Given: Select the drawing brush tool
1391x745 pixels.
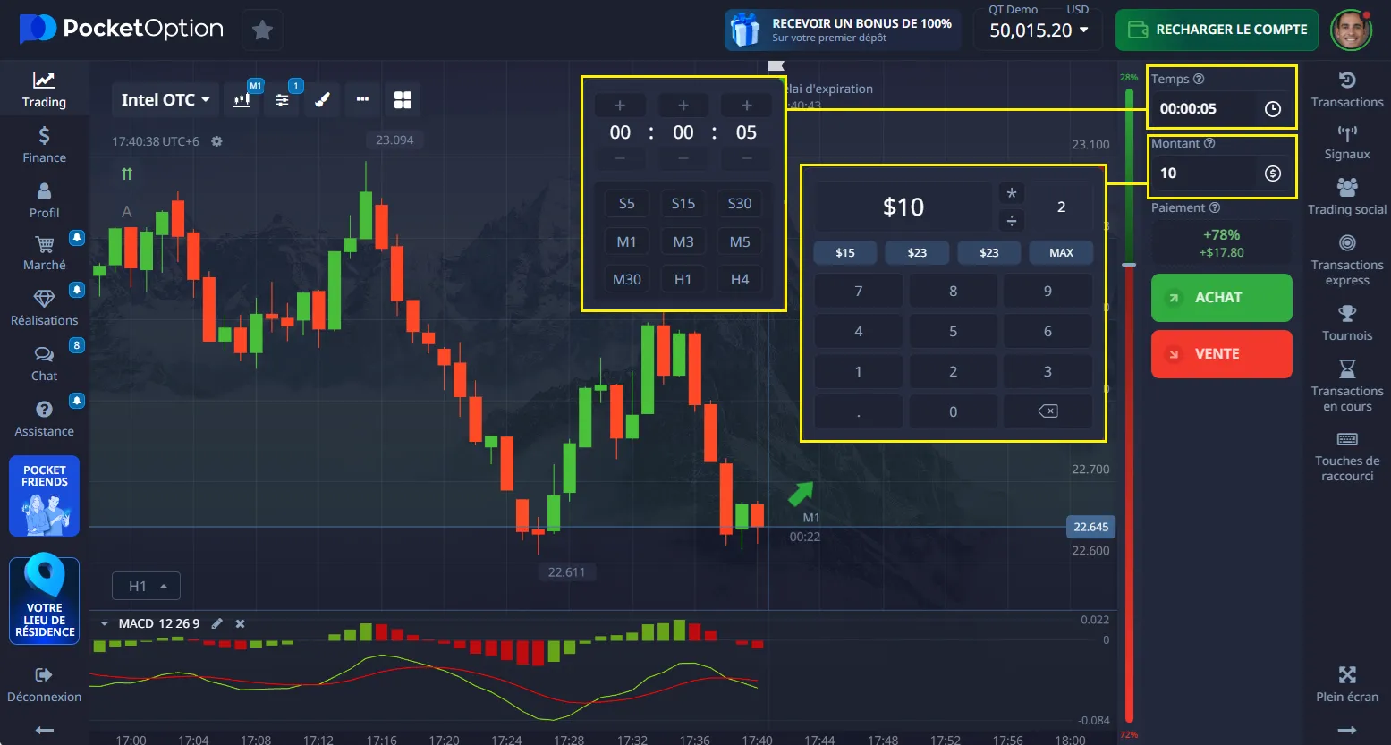Looking at the screenshot, I should pos(322,100).
